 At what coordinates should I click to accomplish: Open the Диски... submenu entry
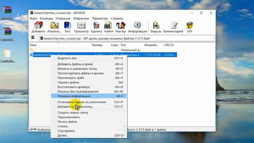coord(89,135)
